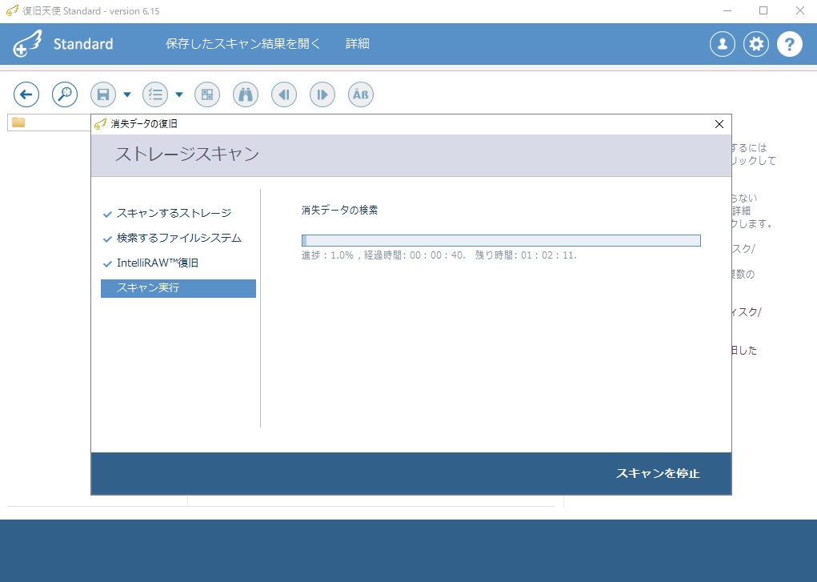Screen dimensions: 817x582
Task: Click the 復旧天使 wing logo
Action: [27, 43]
